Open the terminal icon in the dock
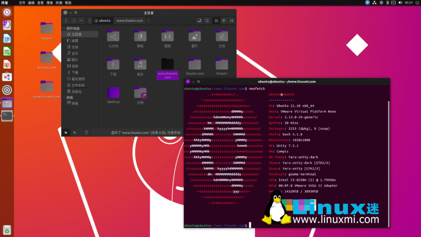Viewport: 421px width, 237px height. [7, 116]
